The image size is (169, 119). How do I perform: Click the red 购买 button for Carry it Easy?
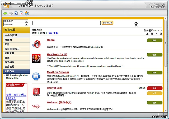(154, 88)
